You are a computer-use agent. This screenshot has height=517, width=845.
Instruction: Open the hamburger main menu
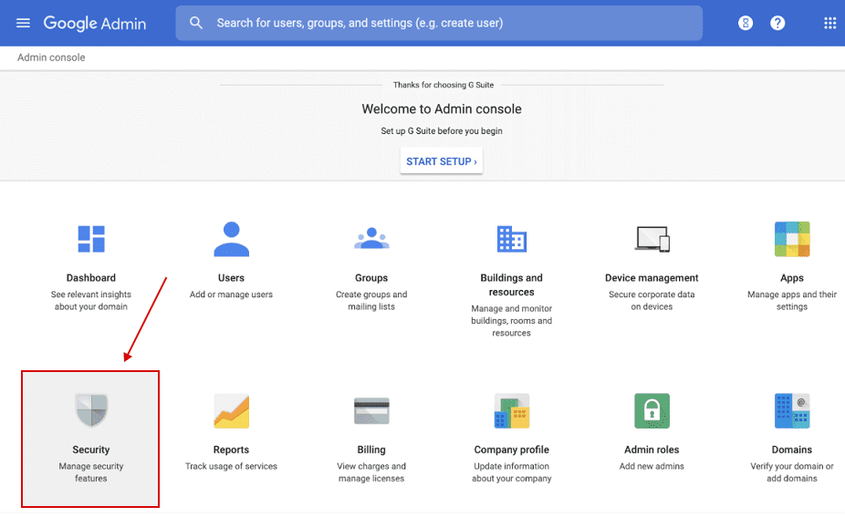(x=24, y=23)
